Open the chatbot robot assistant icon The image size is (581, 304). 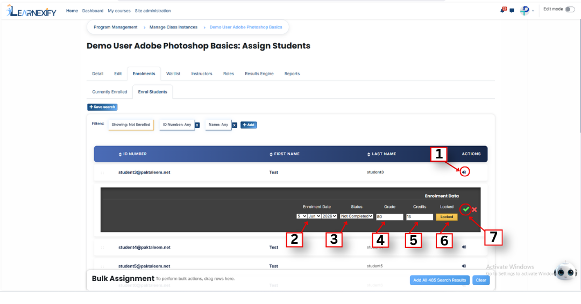tap(565, 272)
